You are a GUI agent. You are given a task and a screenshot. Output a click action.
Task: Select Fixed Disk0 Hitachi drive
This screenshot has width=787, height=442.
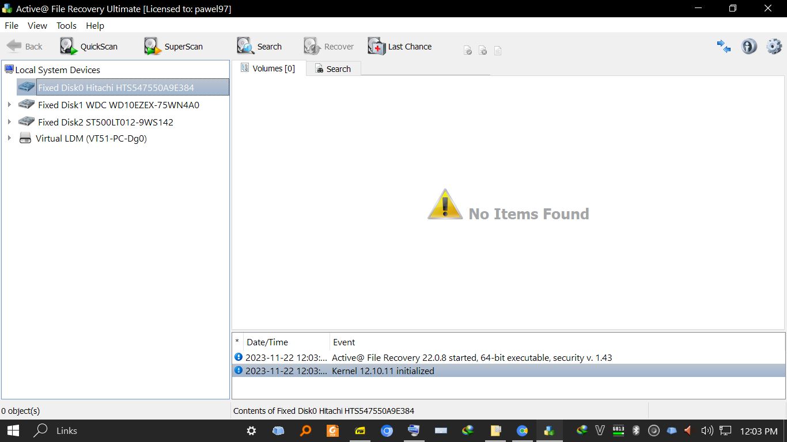[x=116, y=88]
